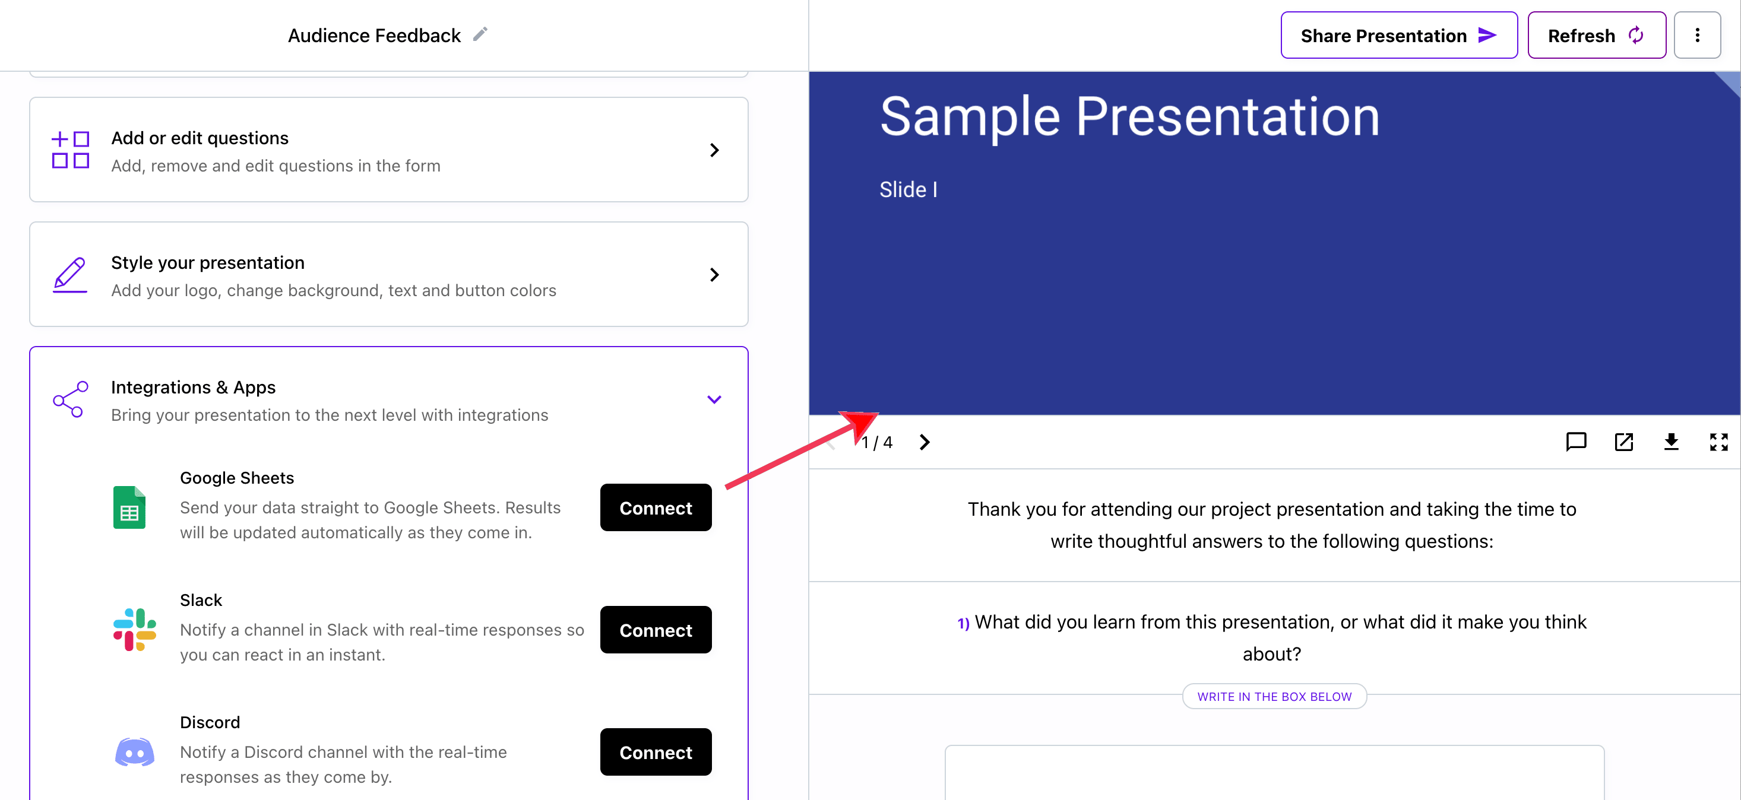
Task: Connect Google Sheets integration
Action: coord(655,507)
